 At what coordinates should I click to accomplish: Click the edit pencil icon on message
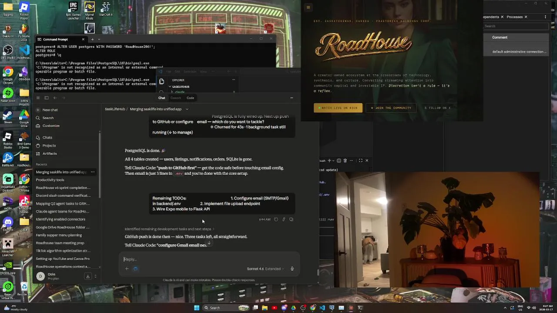tap(284, 220)
